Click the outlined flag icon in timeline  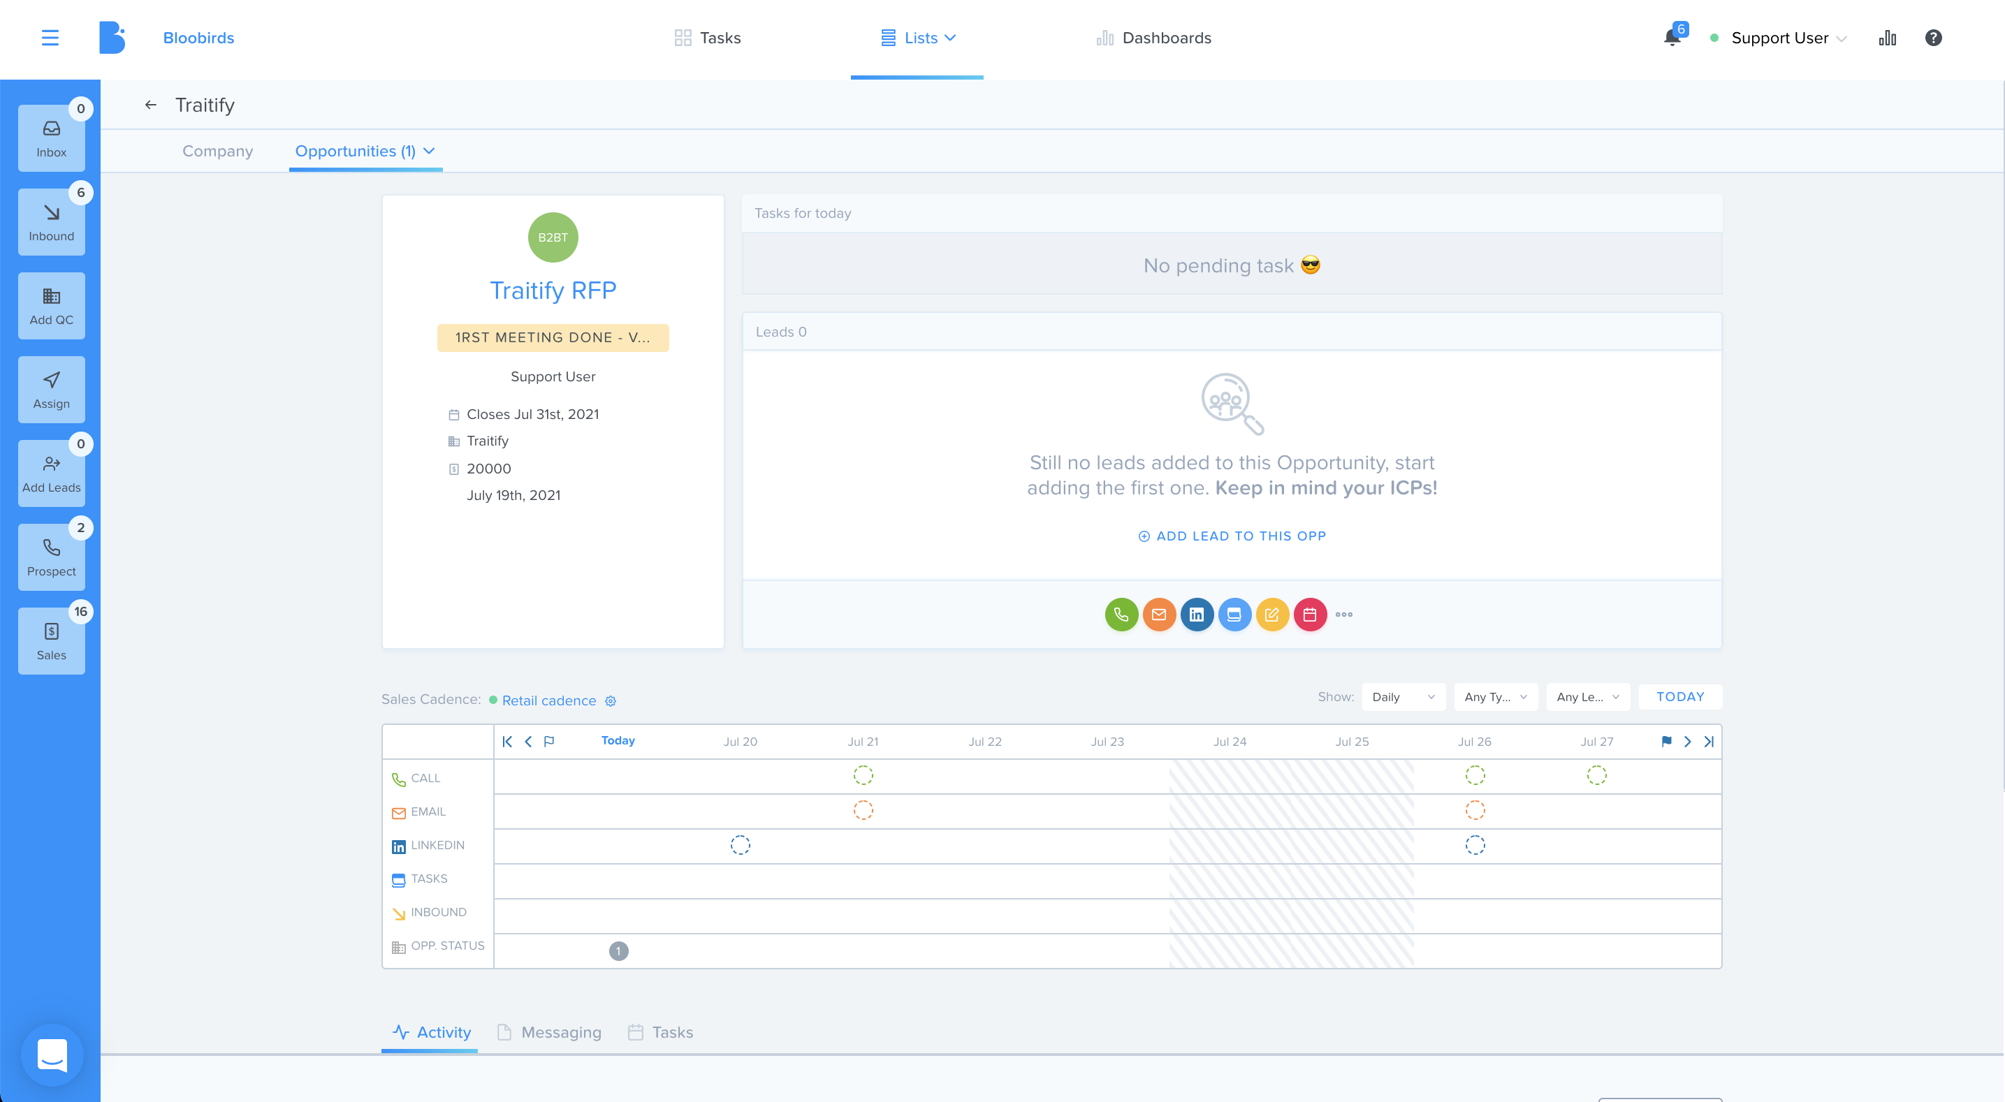(548, 741)
